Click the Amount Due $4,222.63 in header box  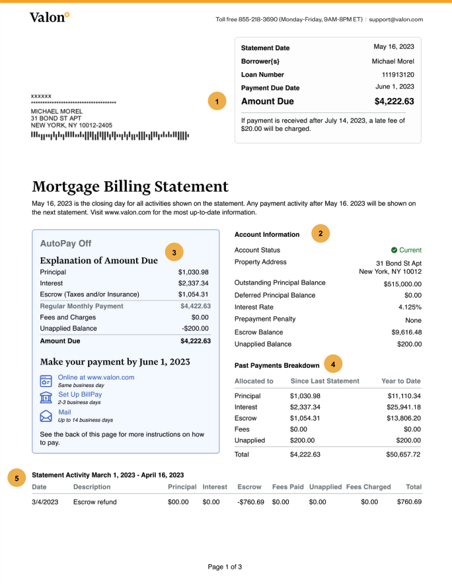[x=394, y=102]
